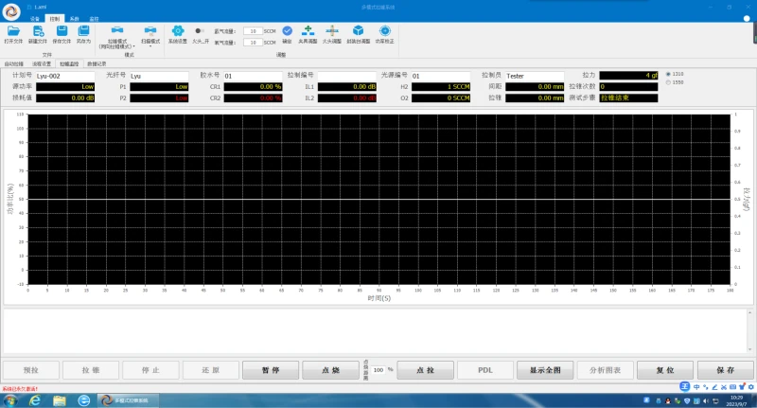The height and width of the screenshot is (408, 757).
Task: Select the 1550 wavelength radio button
Action: click(x=668, y=82)
